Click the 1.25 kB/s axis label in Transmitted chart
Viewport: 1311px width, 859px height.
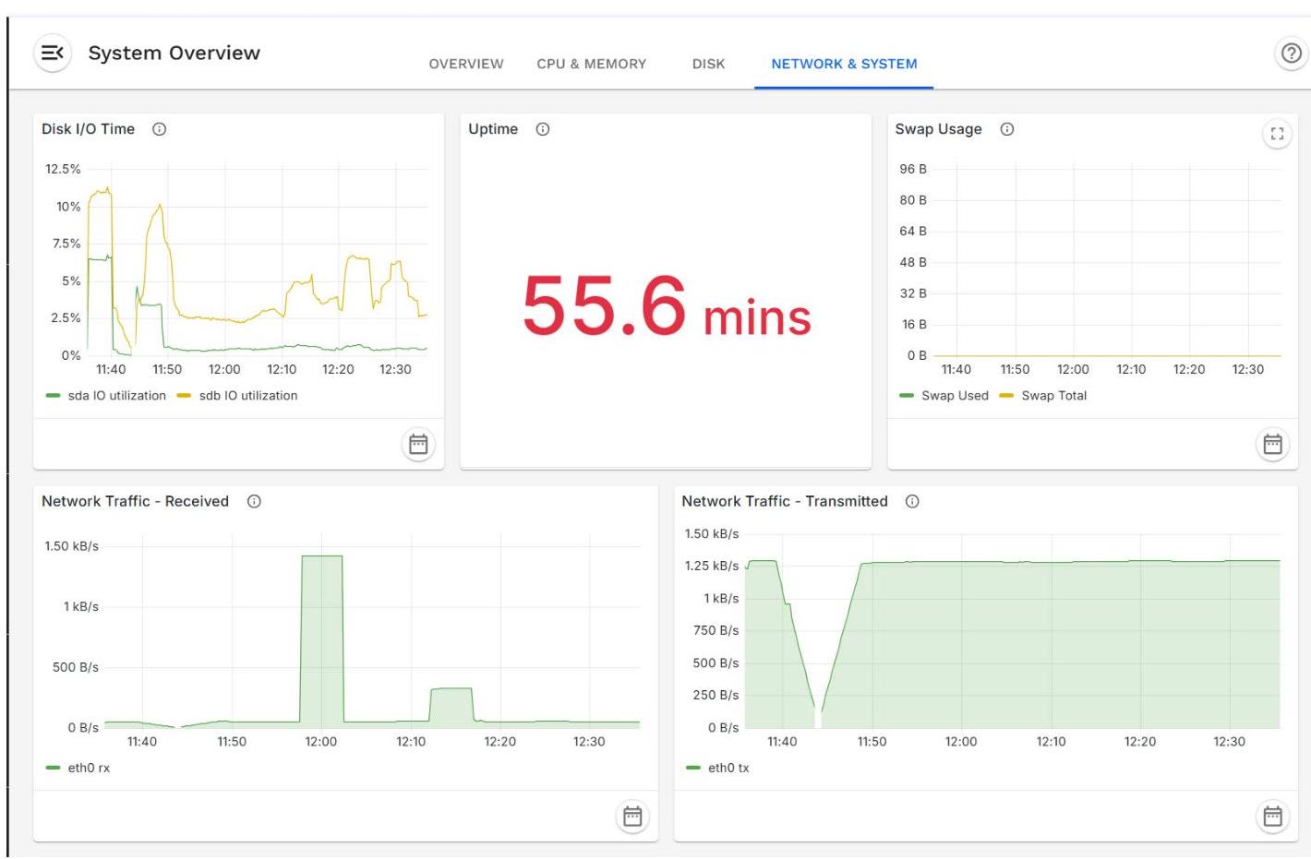click(x=712, y=566)
